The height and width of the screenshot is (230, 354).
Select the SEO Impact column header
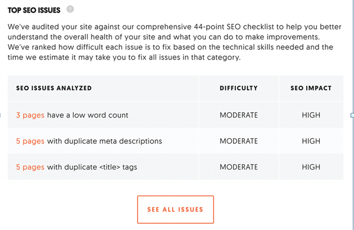pos(311,88)
